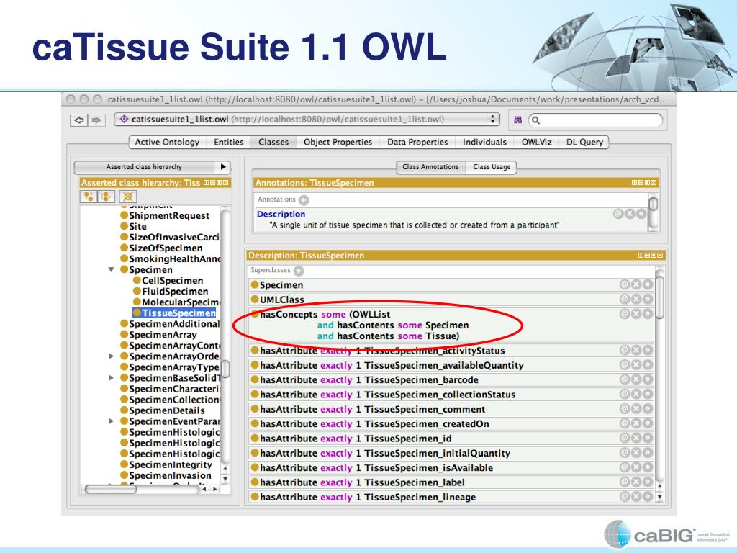
Task: Collapse the Specimen tree node
Action: coord(112,269)
